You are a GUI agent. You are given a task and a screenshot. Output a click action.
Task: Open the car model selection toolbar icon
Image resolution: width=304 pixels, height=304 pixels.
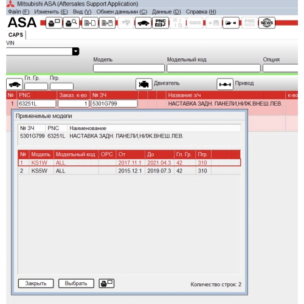[x=143, y=23]
